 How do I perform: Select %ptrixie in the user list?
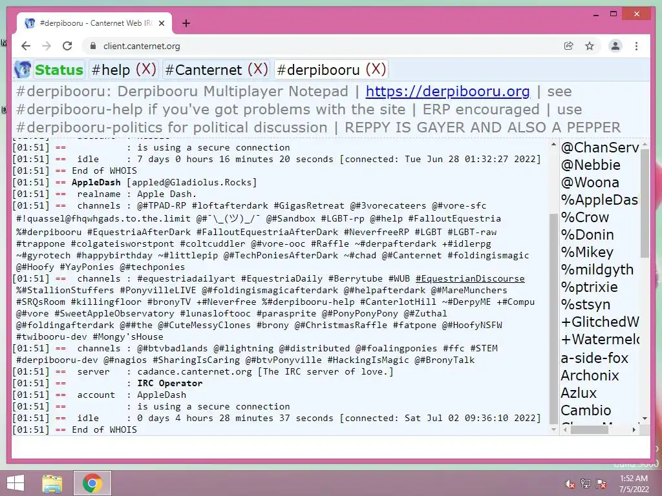[x=590, y=287]
